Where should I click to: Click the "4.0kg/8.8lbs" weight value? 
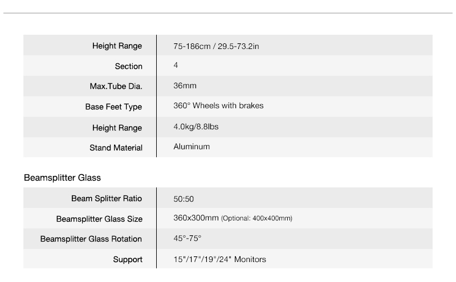click(196, 126)
